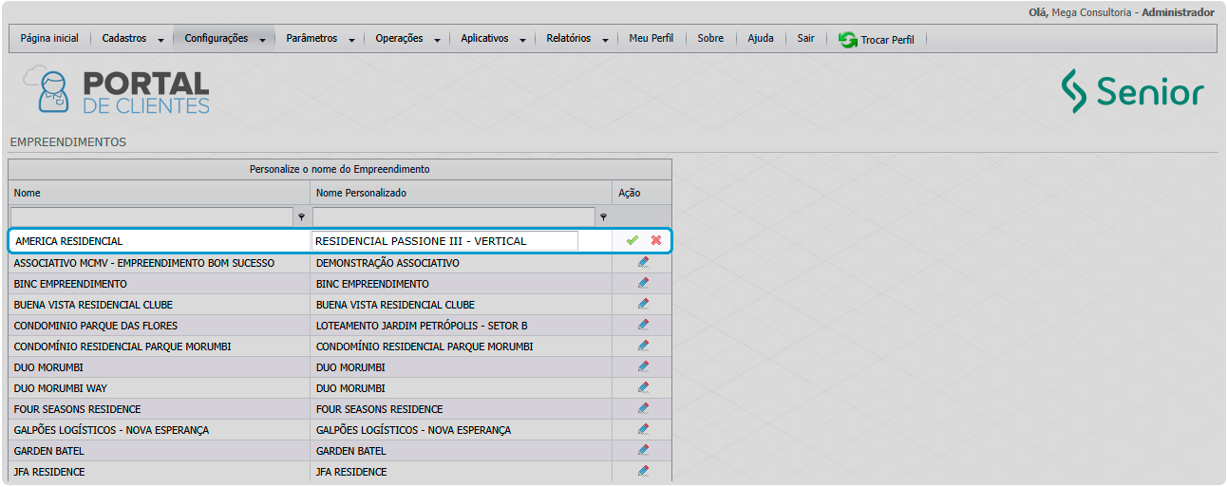Select DUO MORUMBI WAY name cell
The height and width of the screenshot is (487, 1227).
(x=159, y=388)
